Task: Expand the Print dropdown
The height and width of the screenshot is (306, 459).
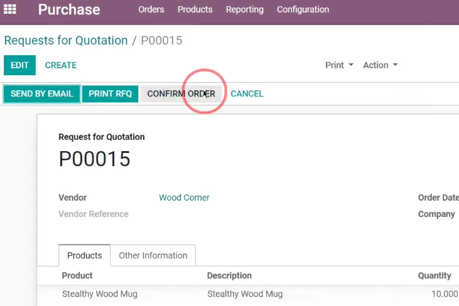Action: (339, 65)
